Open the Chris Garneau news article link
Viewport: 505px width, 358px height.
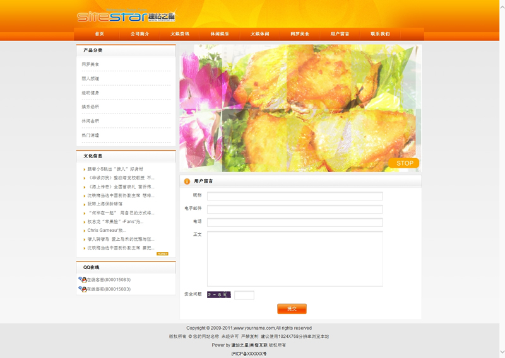pyautogui.click(x=107, y=231)
